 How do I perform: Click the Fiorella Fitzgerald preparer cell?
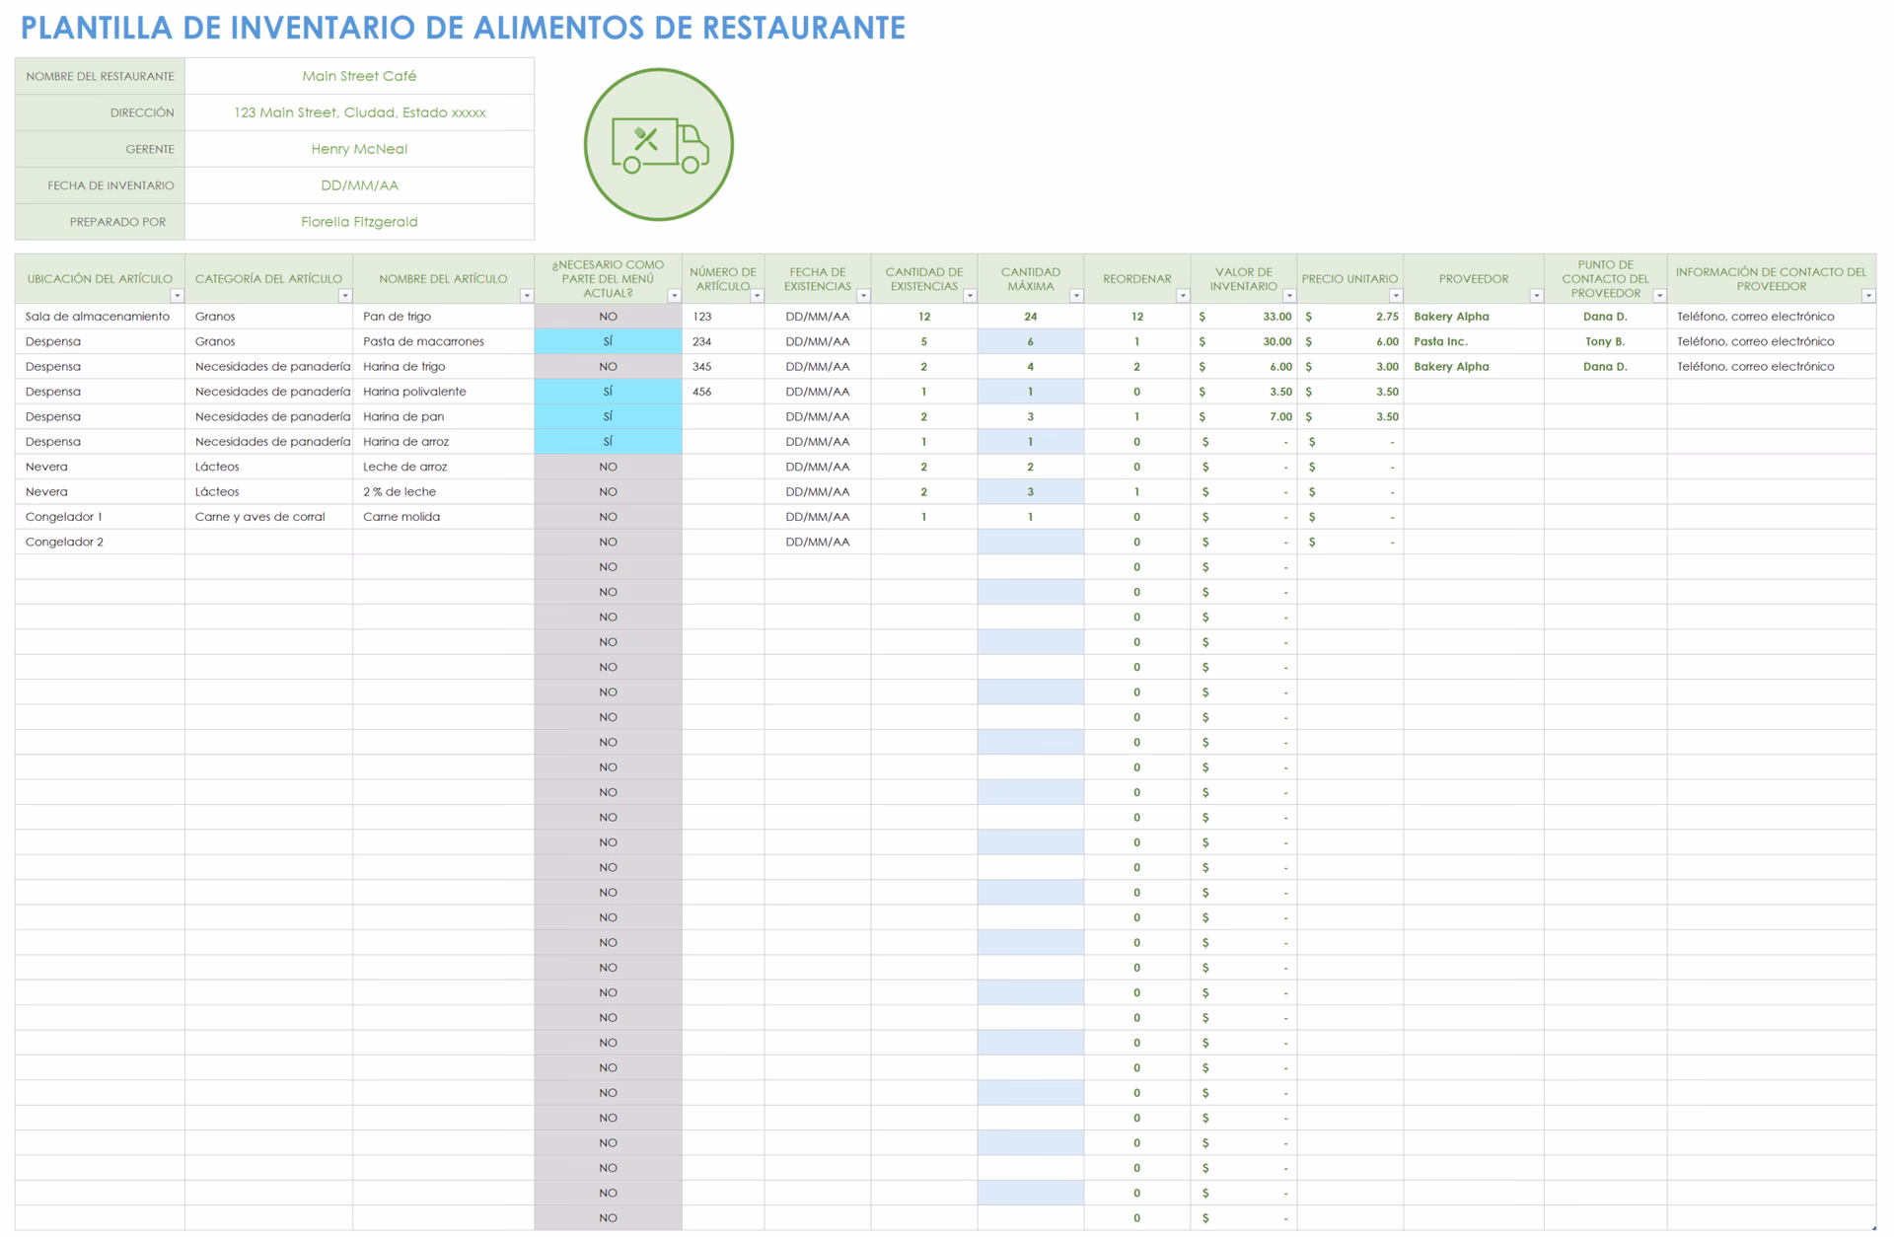tap(359, 221)
